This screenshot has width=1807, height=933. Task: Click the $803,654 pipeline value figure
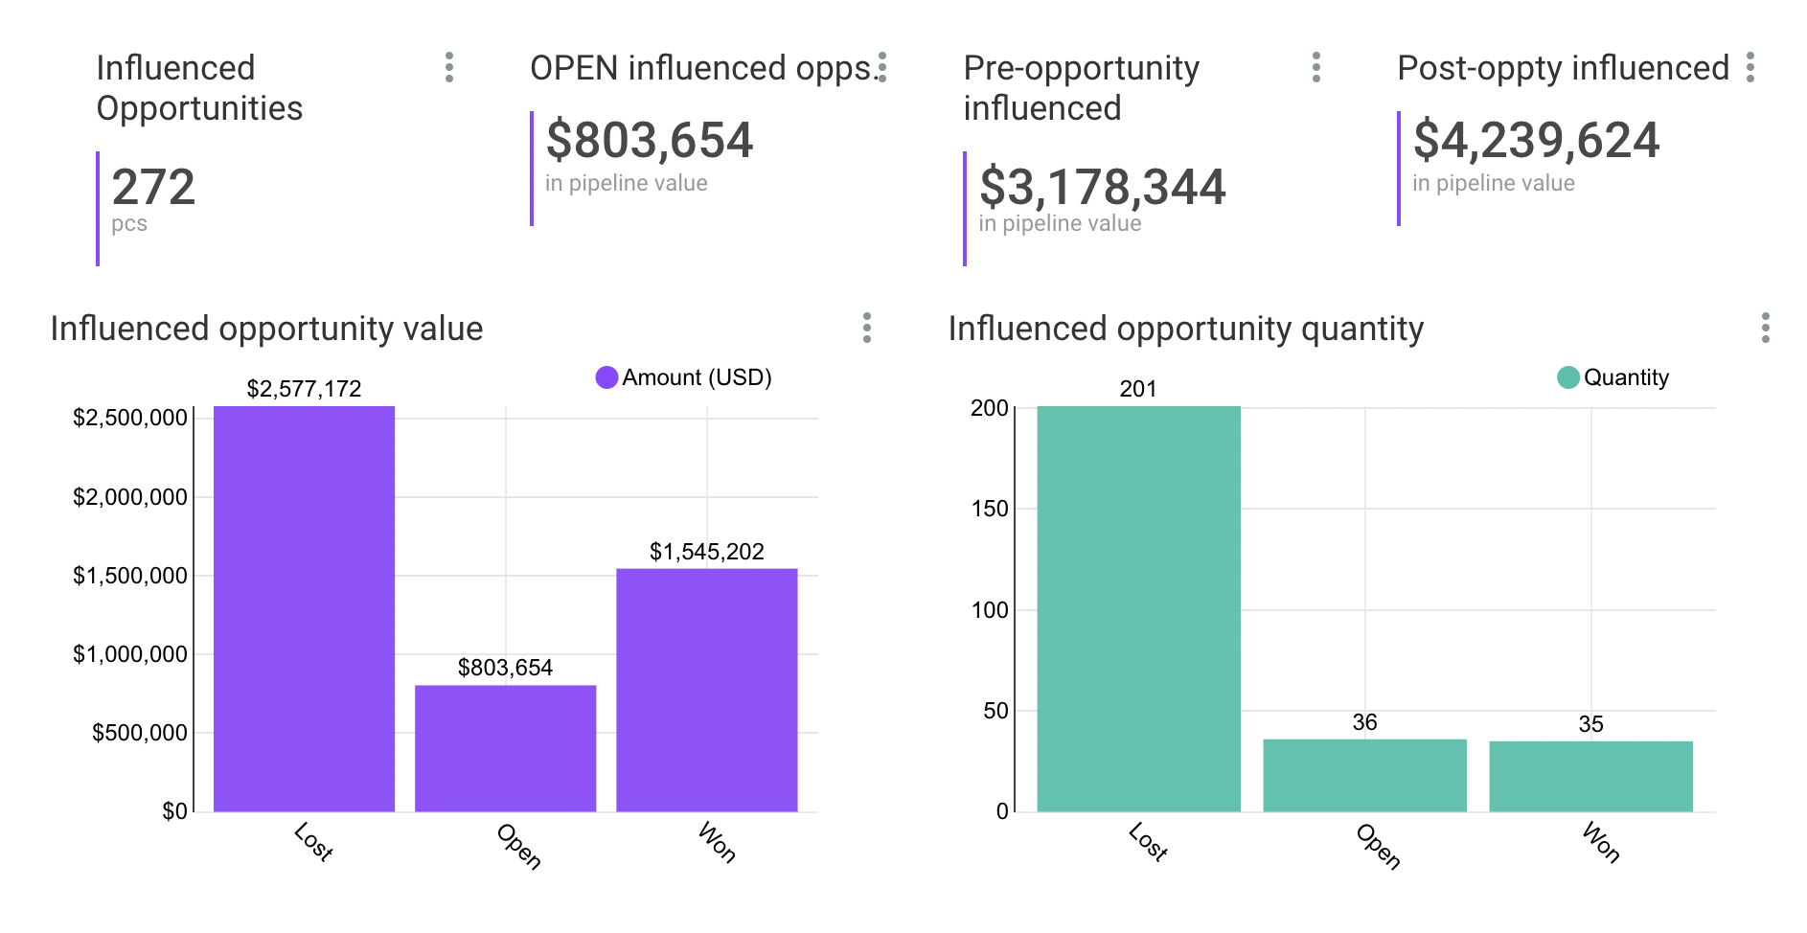coord(651,140)
